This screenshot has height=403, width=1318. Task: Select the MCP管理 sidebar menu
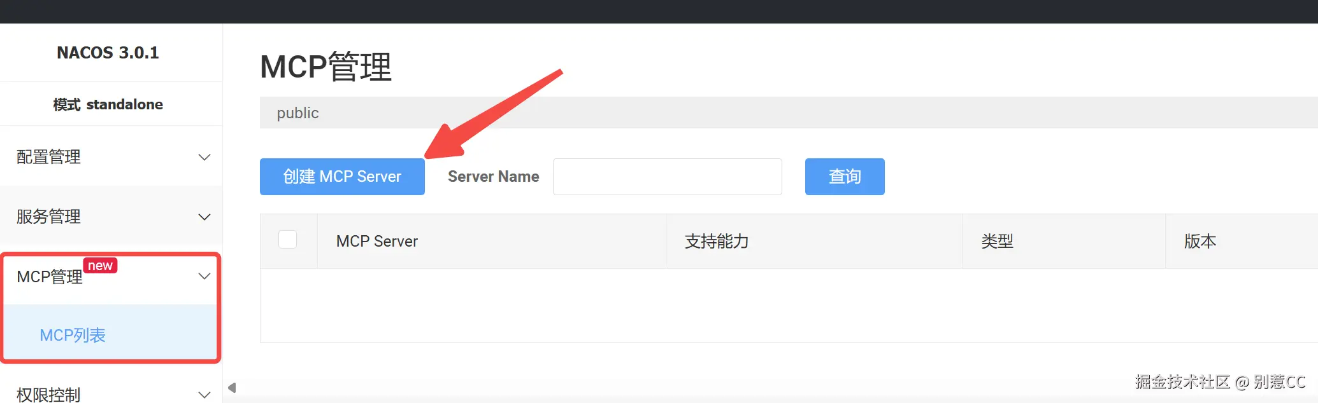point(111,277)
